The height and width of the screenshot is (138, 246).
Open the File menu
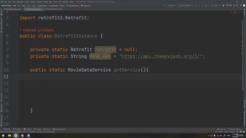pos(6,2)
